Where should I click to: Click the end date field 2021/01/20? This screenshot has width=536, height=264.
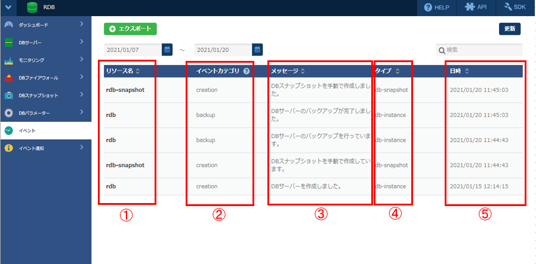[223, 50]
